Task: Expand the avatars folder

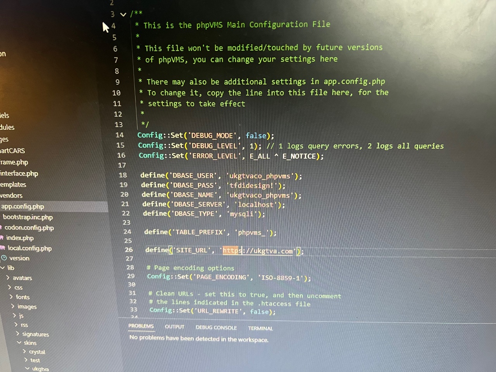Action: pyautogui.click(x=8, y=278)
